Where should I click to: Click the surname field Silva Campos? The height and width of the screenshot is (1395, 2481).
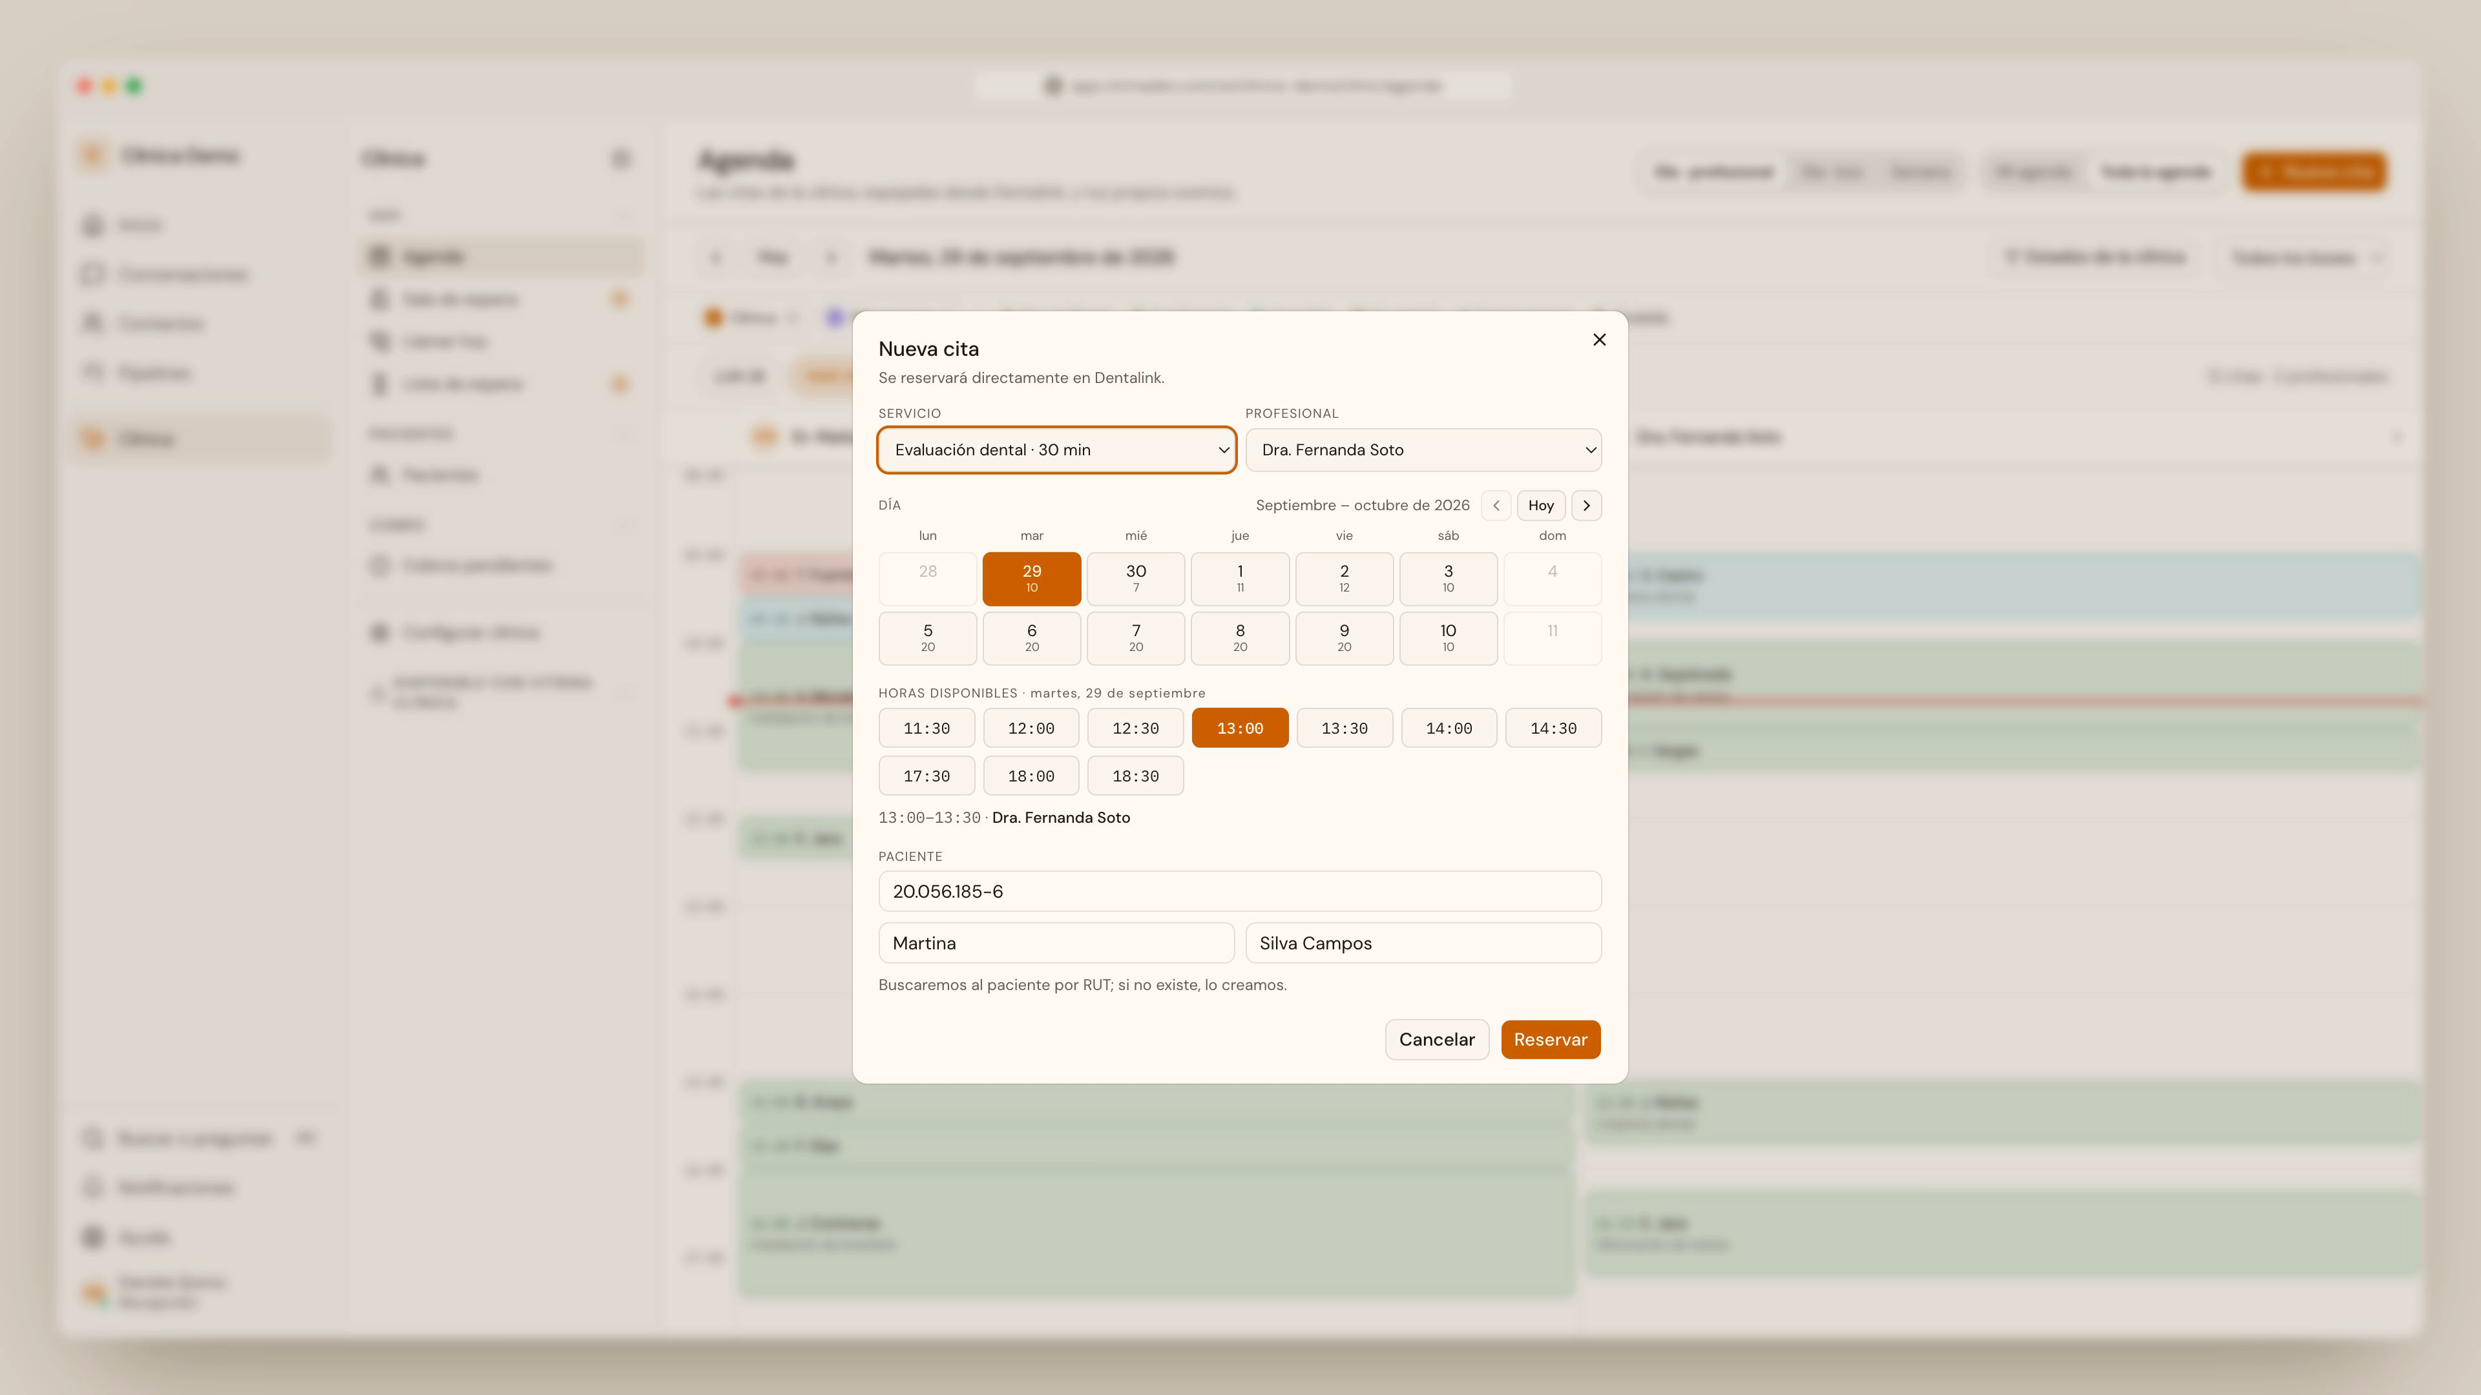pyautogui.click(x=1423, y=942)
